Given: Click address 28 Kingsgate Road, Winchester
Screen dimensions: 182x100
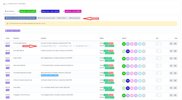Looking at the screenshot, I should coord(56,58).
